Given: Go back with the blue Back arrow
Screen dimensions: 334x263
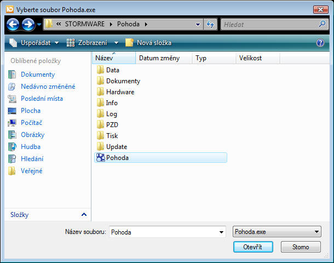Looking at the screenshot, I should tap(13, 24).
